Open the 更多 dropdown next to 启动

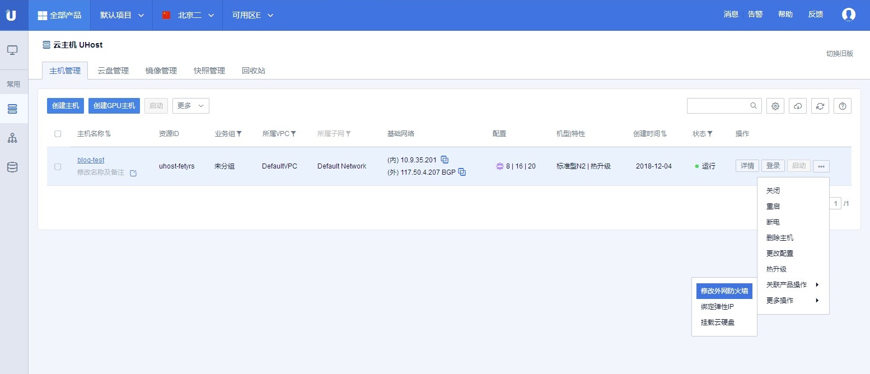pyautogui.click(x=190, y=106)
